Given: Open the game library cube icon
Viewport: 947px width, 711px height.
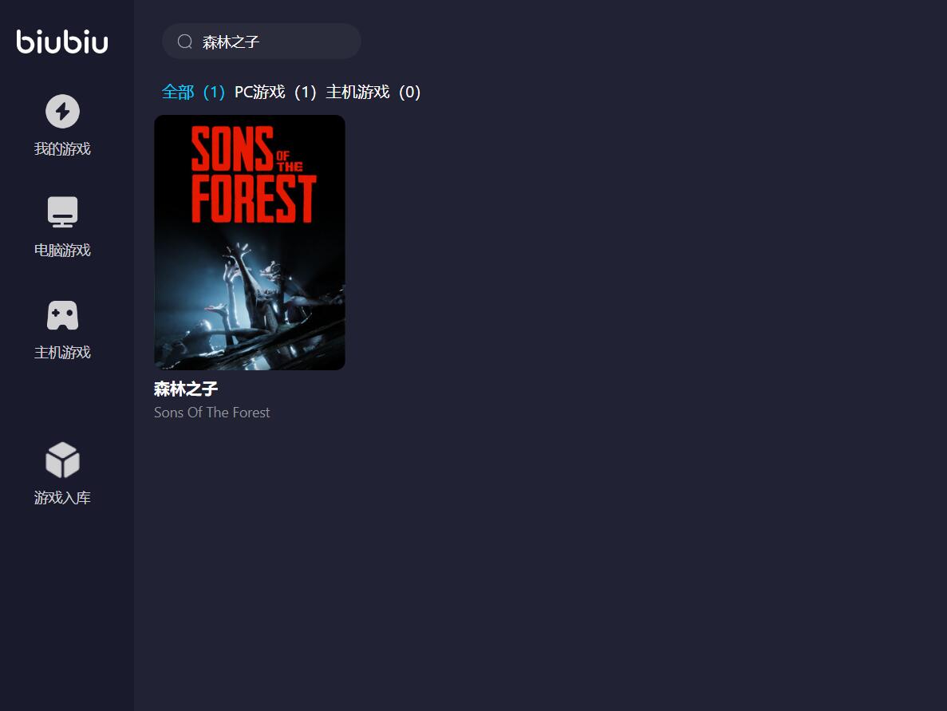Looking at the screenshot, I should pos(62,460).
